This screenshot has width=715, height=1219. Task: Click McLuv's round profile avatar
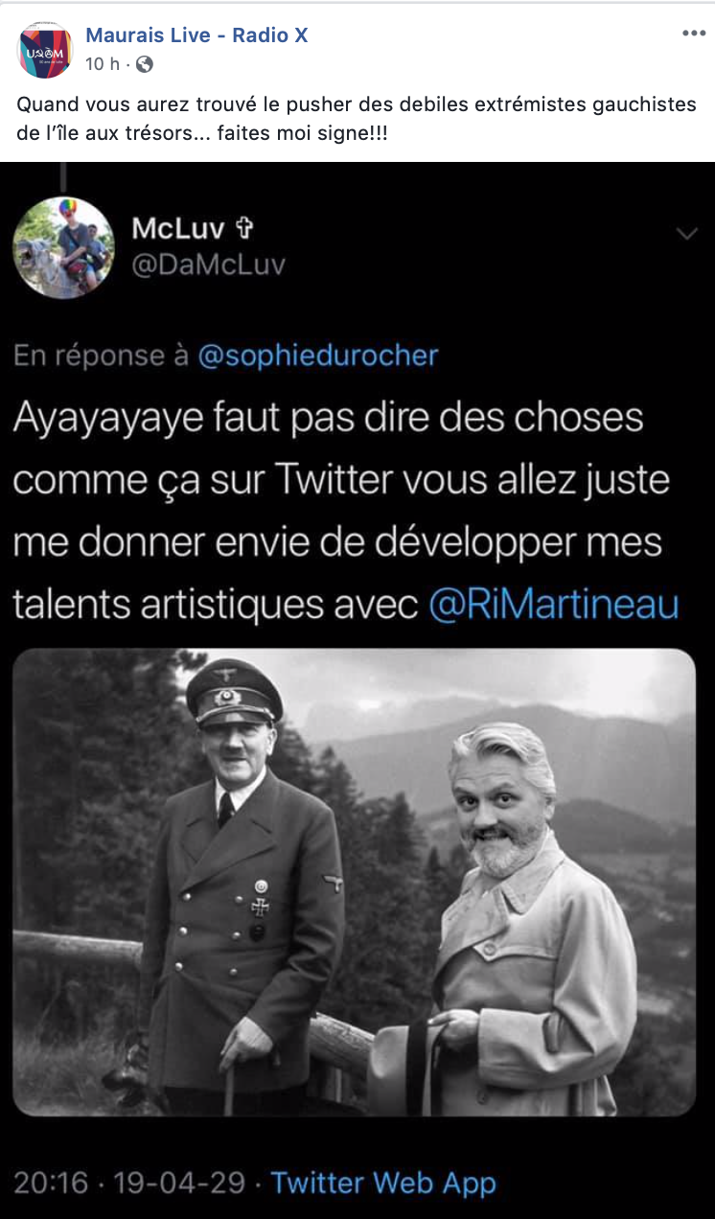tap(64, 248)
